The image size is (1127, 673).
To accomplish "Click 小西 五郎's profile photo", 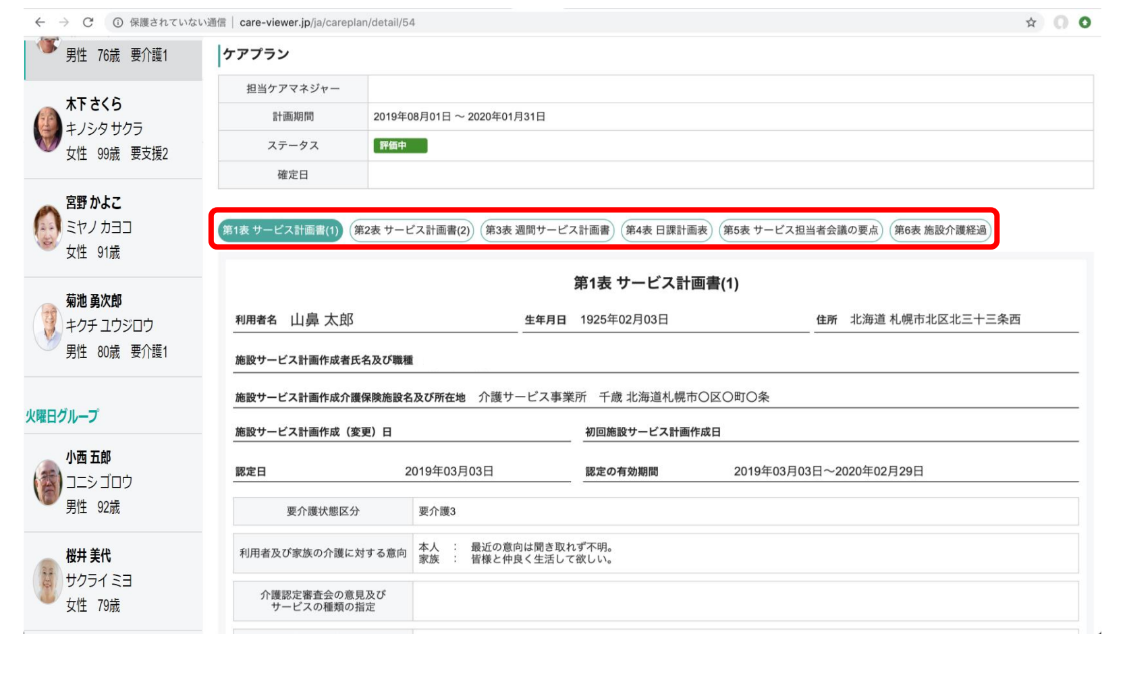I will point(47,482).
